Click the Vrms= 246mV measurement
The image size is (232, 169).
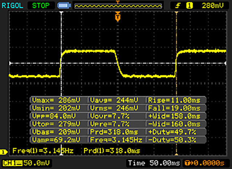coord(114,108)
